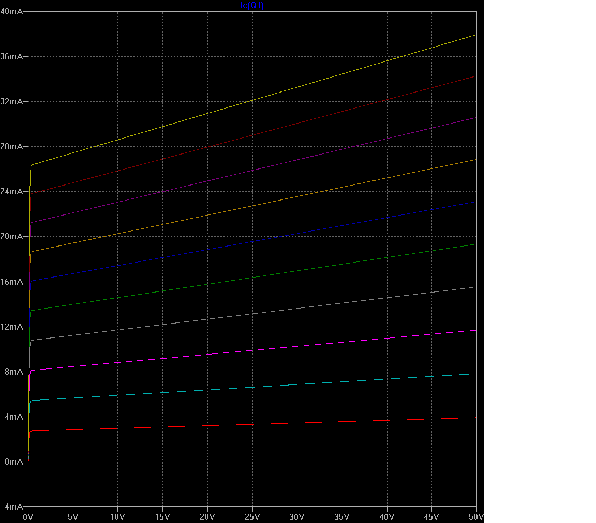This screenshot has width=596, height=523.
Task: Click the 30V horizontal axis label
Action: point(297,517)
